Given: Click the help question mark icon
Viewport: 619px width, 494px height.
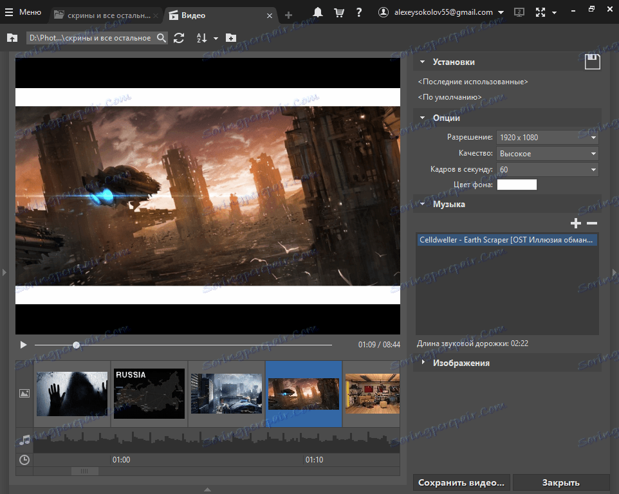Looking at the screenshot, I should [x=359, y=12].
